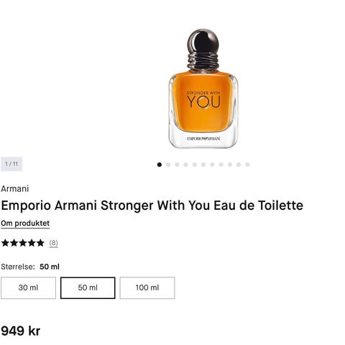Jump to the seventh carousel image dot

click(x=212, y=165)
